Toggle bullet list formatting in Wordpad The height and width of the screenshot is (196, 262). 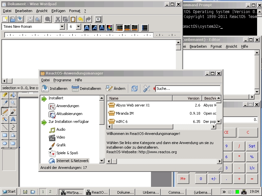coord(144,27)
